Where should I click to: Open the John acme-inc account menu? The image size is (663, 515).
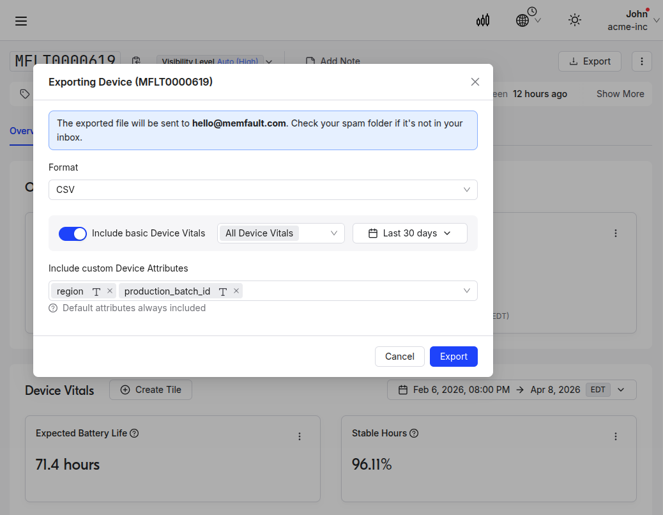tap(632, 20)
